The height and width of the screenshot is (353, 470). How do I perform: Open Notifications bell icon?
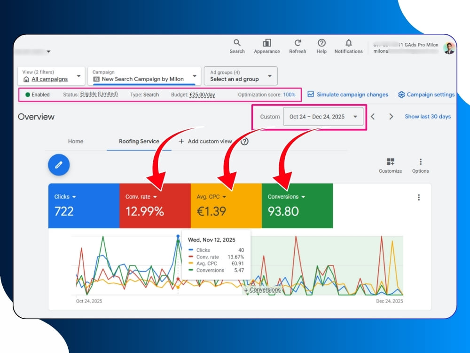(349, 43)
